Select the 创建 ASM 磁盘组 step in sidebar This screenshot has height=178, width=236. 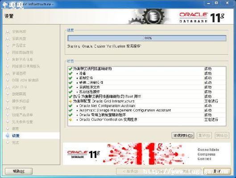(x=25, y=80)
